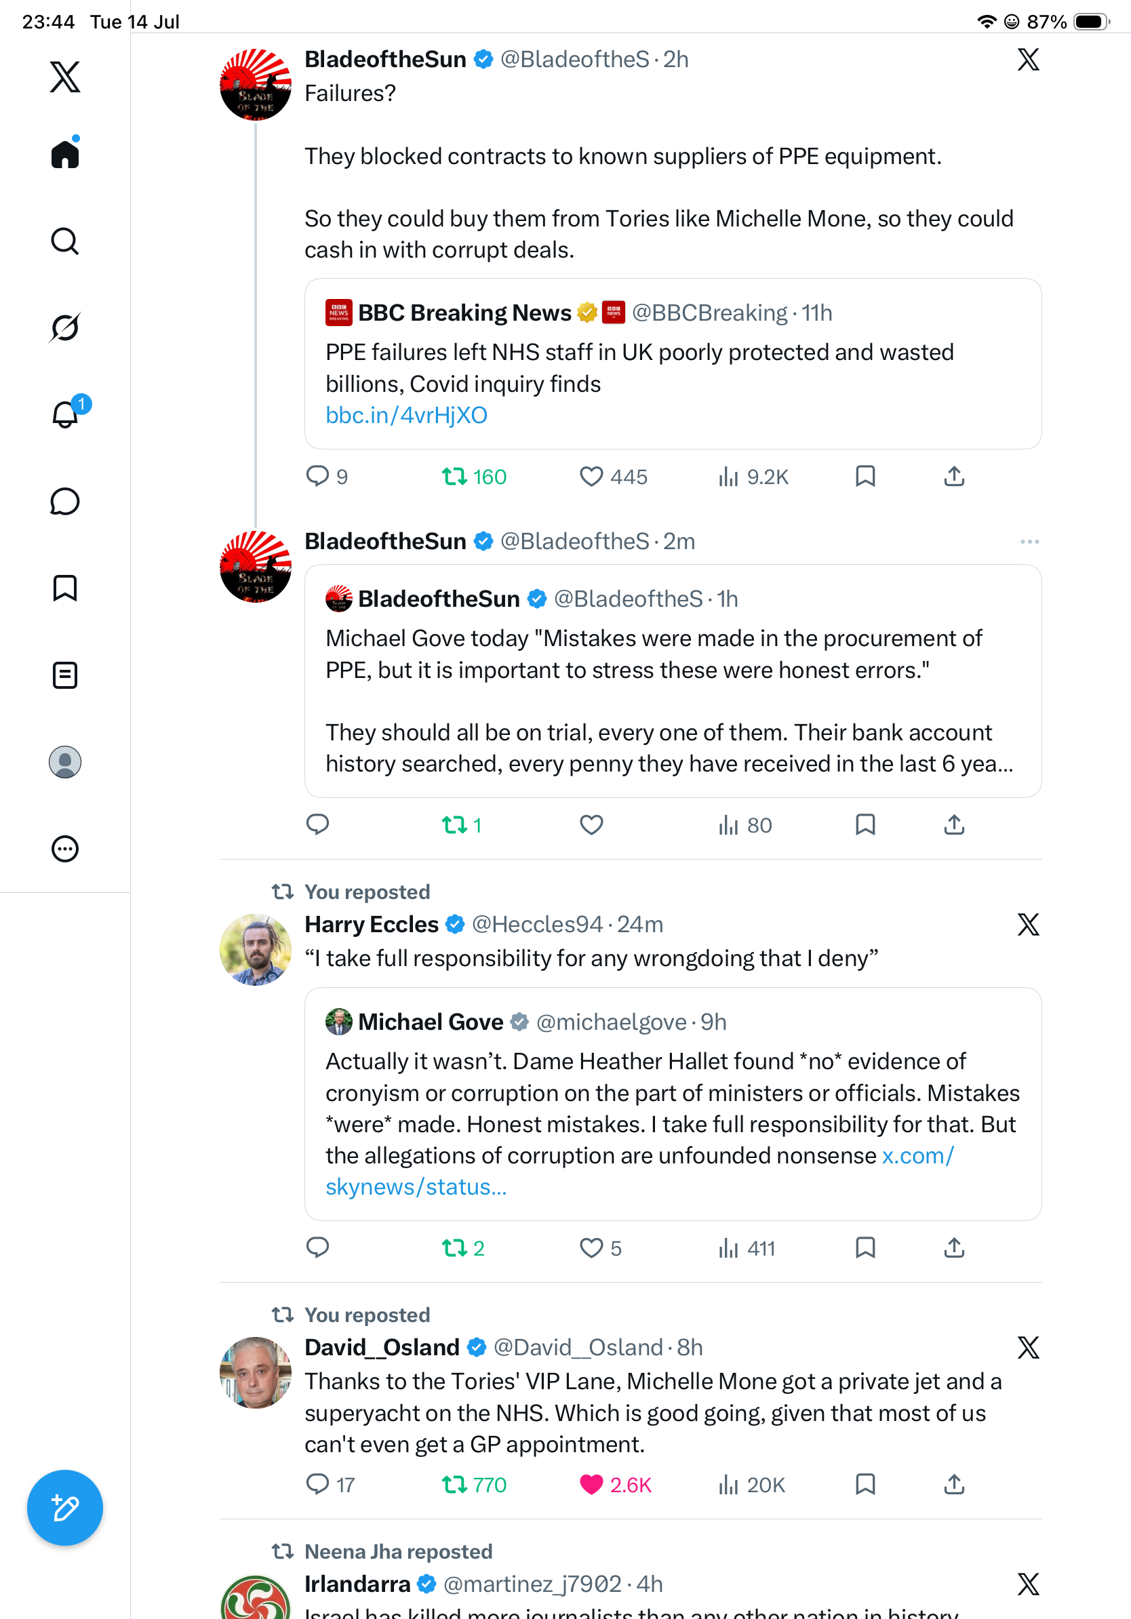Open direct messages chat bubble icon
Viewport: 1131px width, 1619px height.
[65, 501]
